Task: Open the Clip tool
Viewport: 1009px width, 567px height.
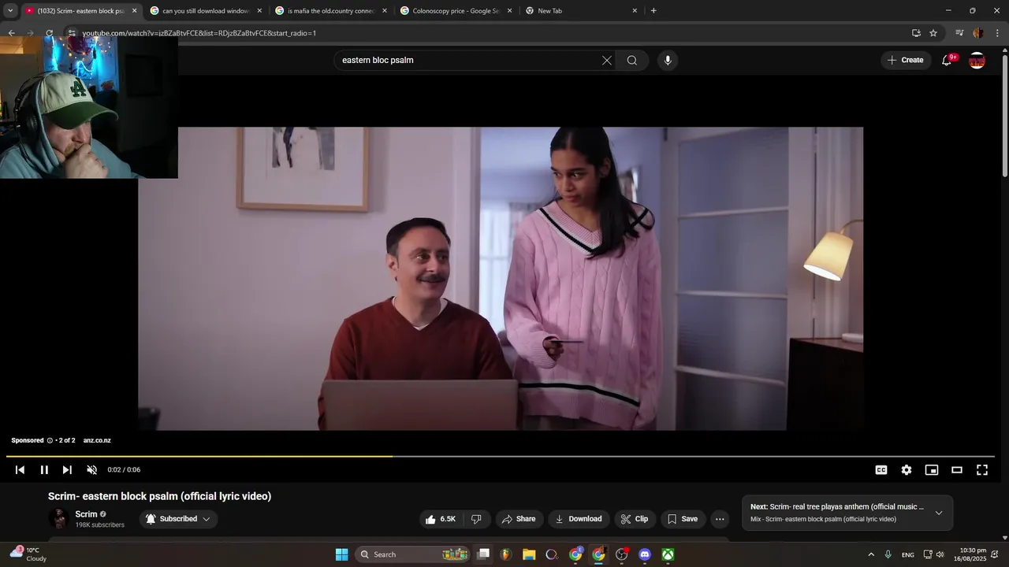Action: point(635,519)
